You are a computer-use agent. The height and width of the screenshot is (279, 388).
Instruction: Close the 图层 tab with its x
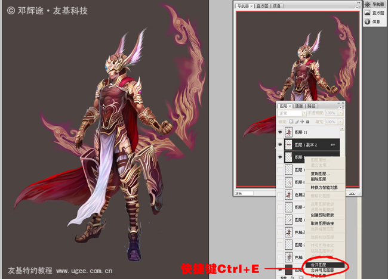click(x=290, y=106)
